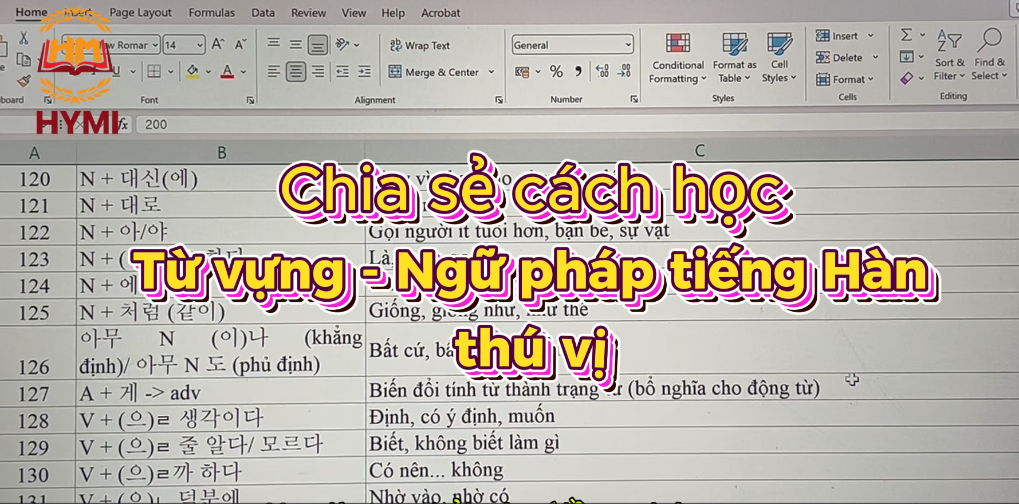The height and width of the screenshot is (504, 1019).
Task: Open the font size 14 dropdown
Action: click(200, 45)
